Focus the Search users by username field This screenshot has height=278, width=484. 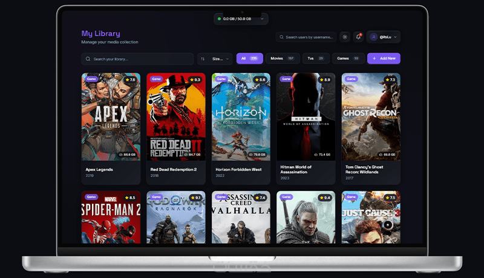coord(306,37)
